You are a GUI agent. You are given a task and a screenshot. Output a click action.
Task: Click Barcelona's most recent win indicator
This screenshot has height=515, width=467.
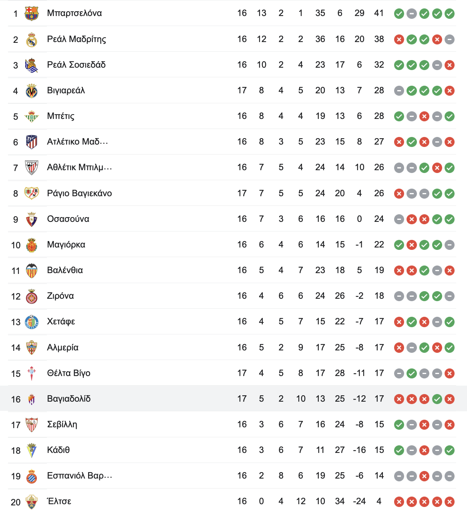pos(450,14)
